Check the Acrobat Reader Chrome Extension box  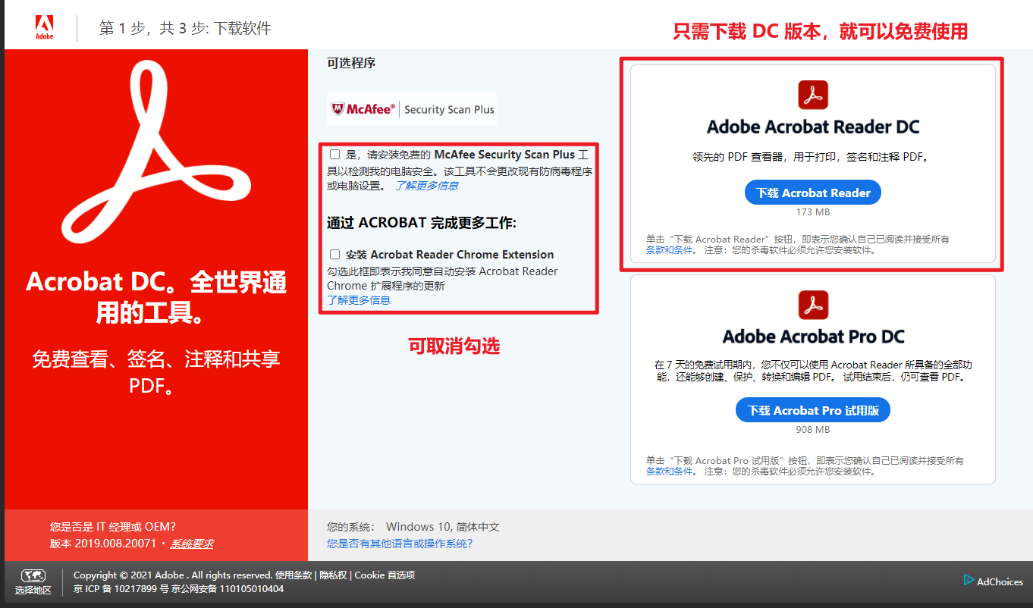[334, 255]
